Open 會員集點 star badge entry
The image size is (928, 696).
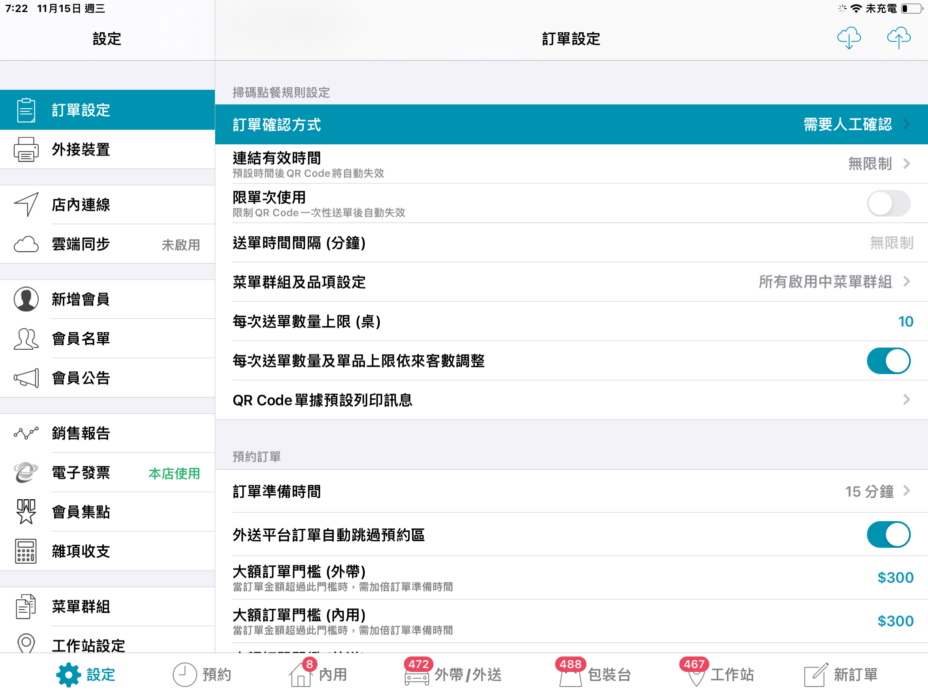[x=107, y=512]
